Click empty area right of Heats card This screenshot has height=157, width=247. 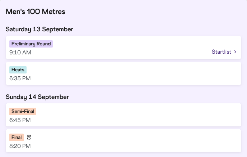pyautogui.click(x=142, y=73)
